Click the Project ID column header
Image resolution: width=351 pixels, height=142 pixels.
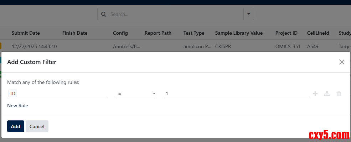pos(286,33)
